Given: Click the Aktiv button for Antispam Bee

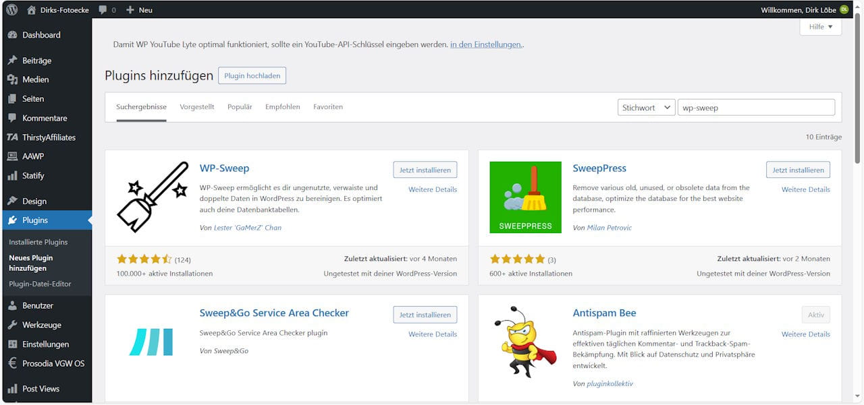Looking at the screenshot, I should click(816, 315).
